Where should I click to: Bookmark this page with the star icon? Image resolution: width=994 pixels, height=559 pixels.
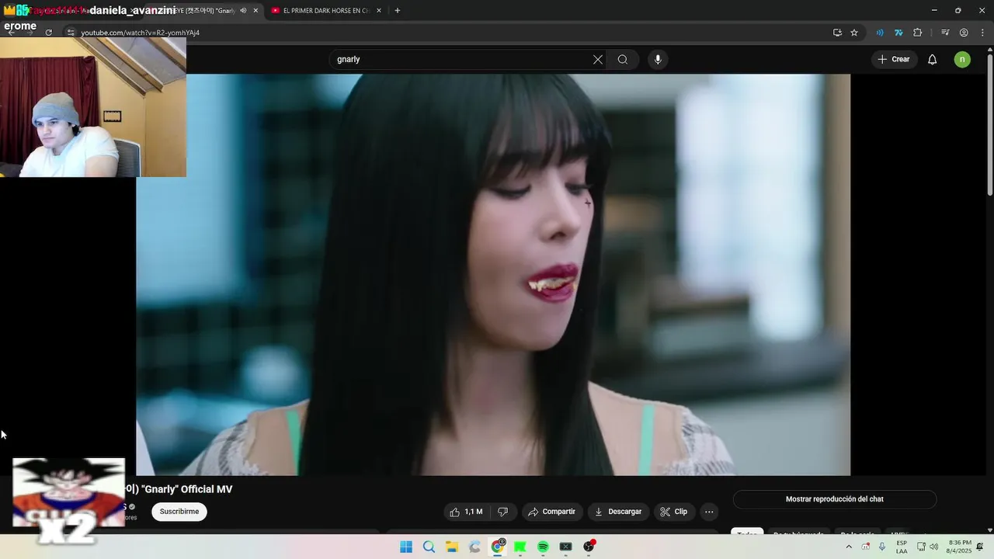(854, 33)
